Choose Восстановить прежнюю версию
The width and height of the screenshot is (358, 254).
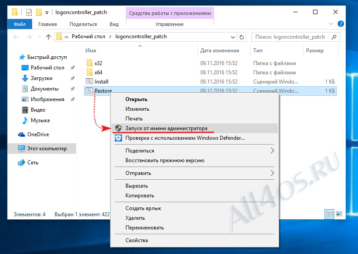pyautogui.click(x=195, y=160)
